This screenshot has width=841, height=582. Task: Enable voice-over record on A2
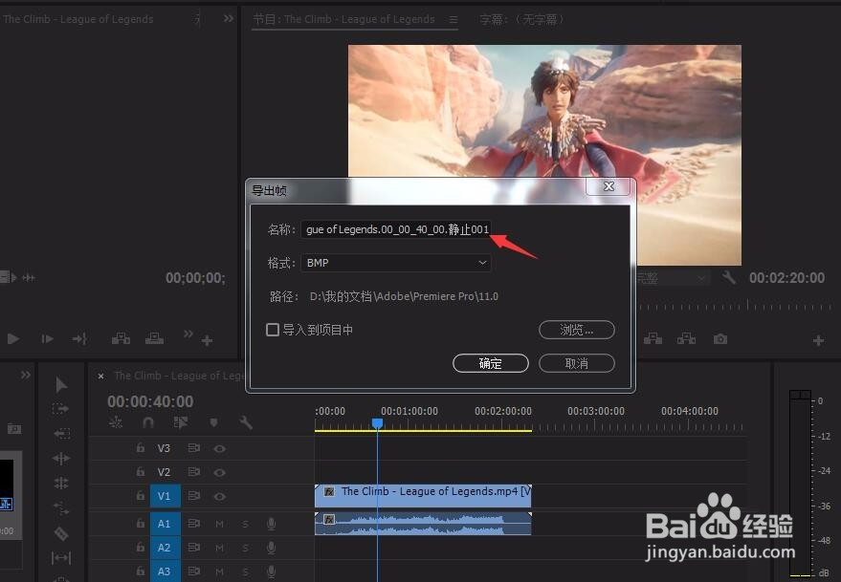(272, 548)
